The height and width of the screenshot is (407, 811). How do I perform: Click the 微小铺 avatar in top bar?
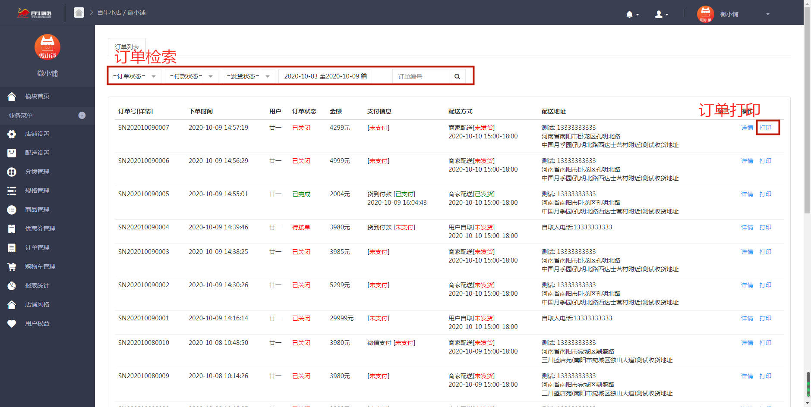(705, 14)
